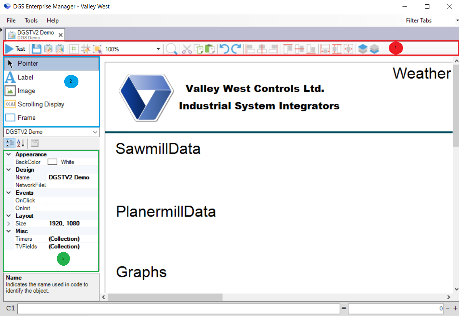The width and height of the screenshot is (459, 316).
Task: Click the Copy icon
Action: (x=199, y=49)
